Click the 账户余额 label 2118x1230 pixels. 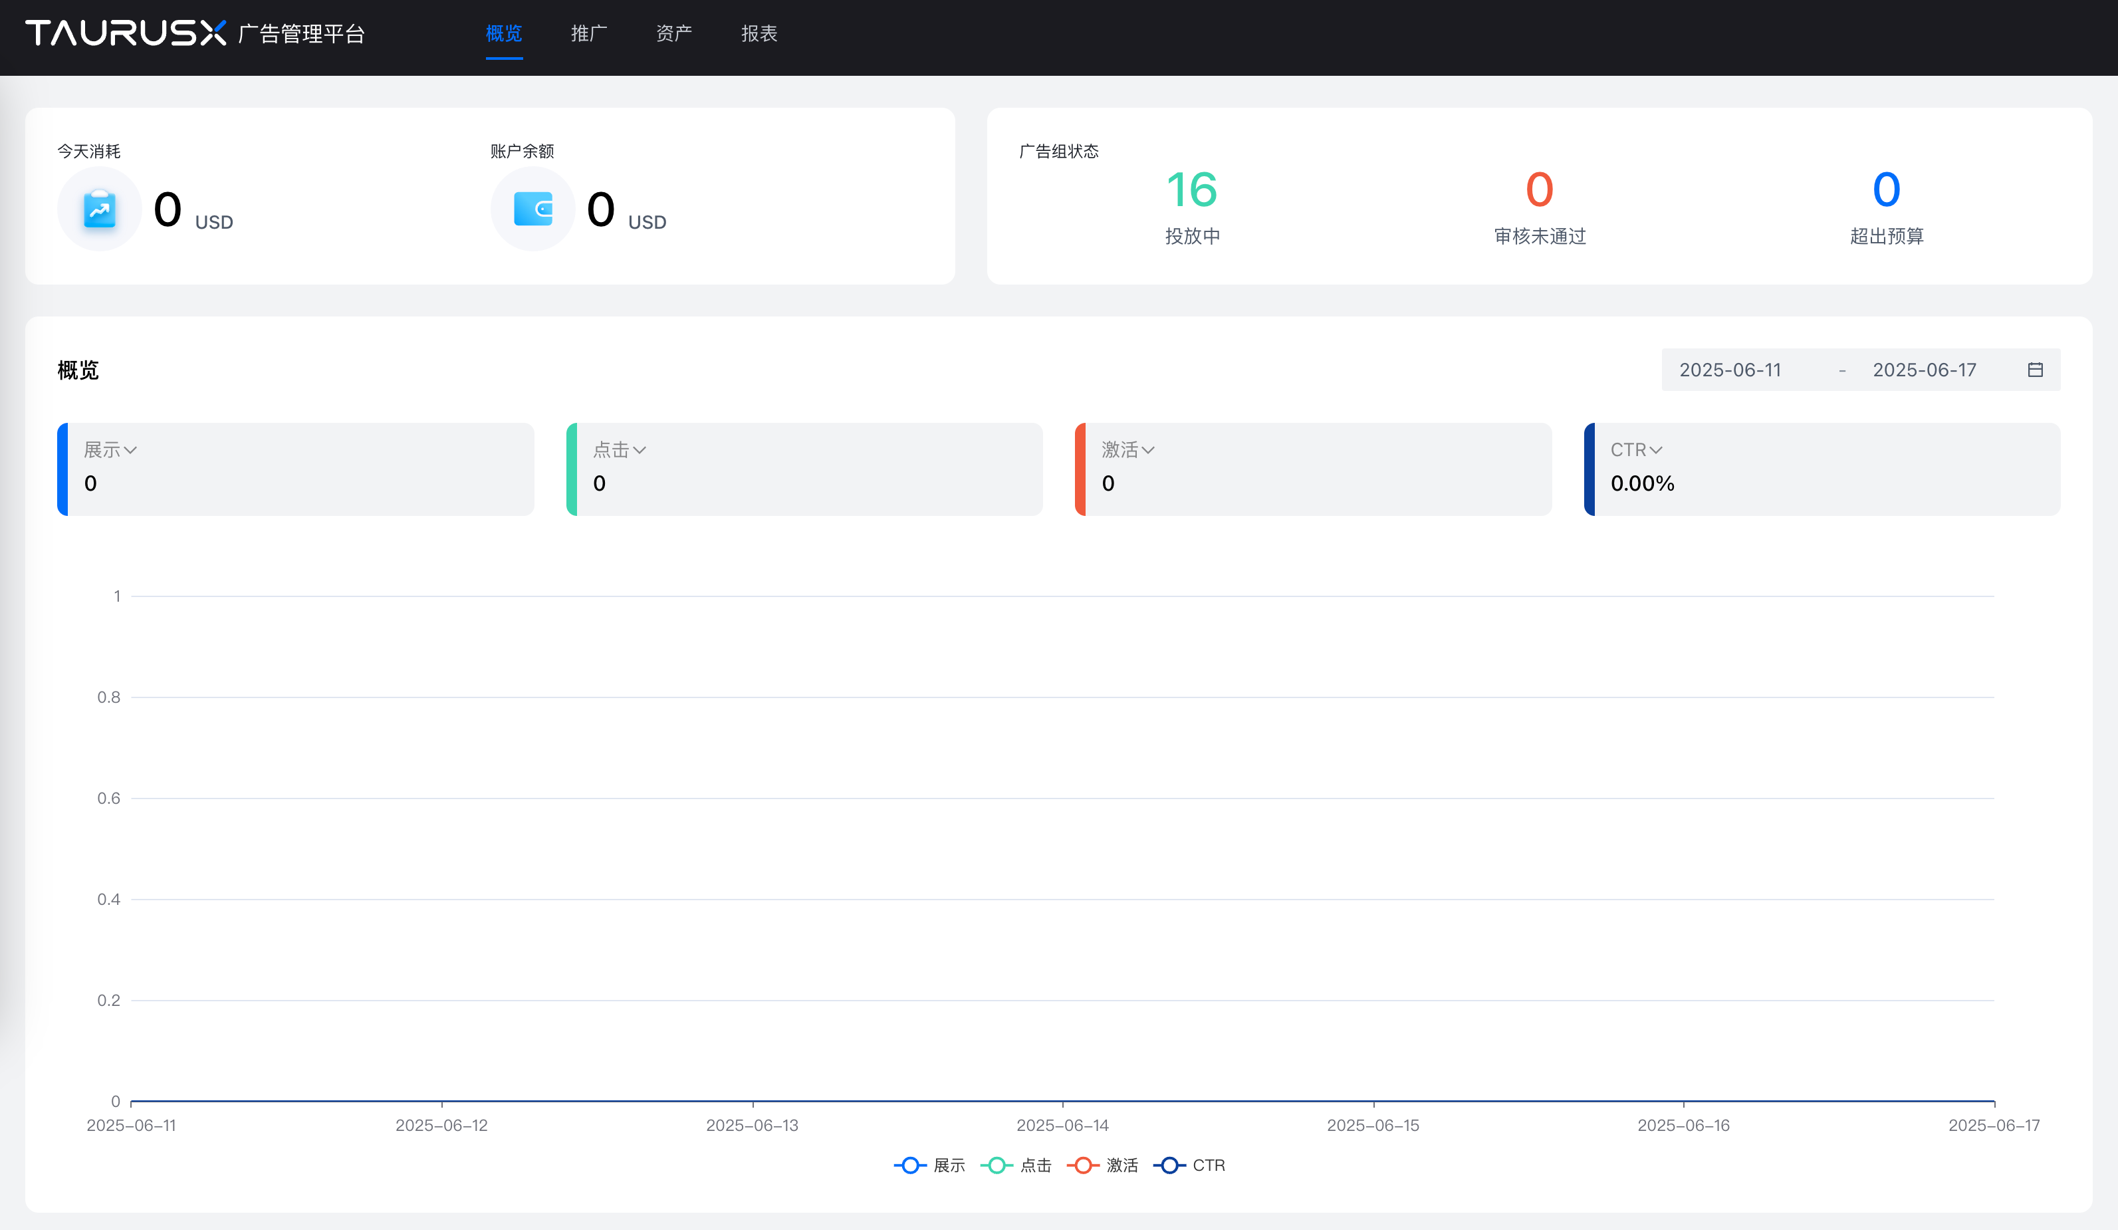(522, 152)
